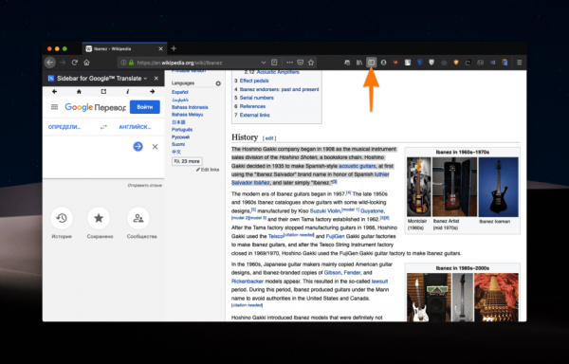This screenshot has height=364, width=569.
Task: Jump to Effect pedals in contents
Action: 254,81
